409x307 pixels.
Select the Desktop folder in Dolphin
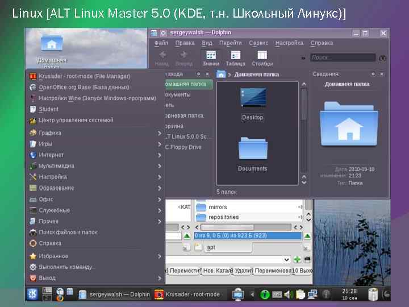point(252,104)
